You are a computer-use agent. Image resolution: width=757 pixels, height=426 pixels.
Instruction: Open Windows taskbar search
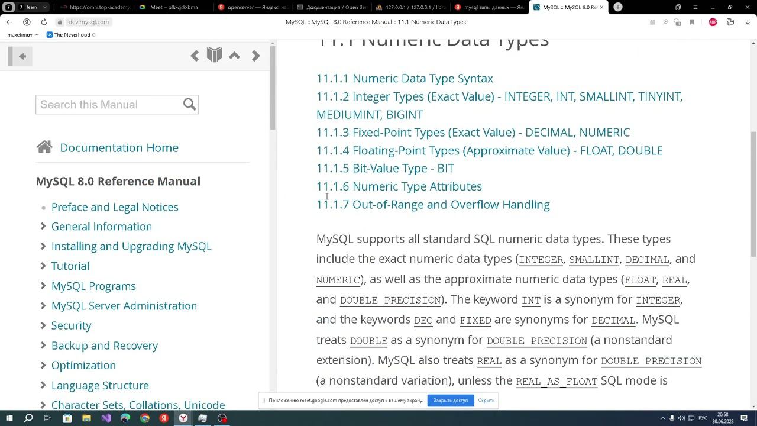[x=28, y=418]
